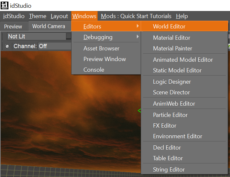Open the Console window
Viewport: 230px width, 177px height.
[x=106, y=70]
